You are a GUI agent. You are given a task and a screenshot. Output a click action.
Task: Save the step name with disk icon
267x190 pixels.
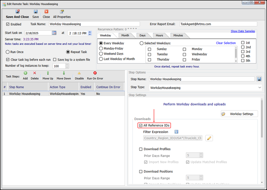pos(259,79)
